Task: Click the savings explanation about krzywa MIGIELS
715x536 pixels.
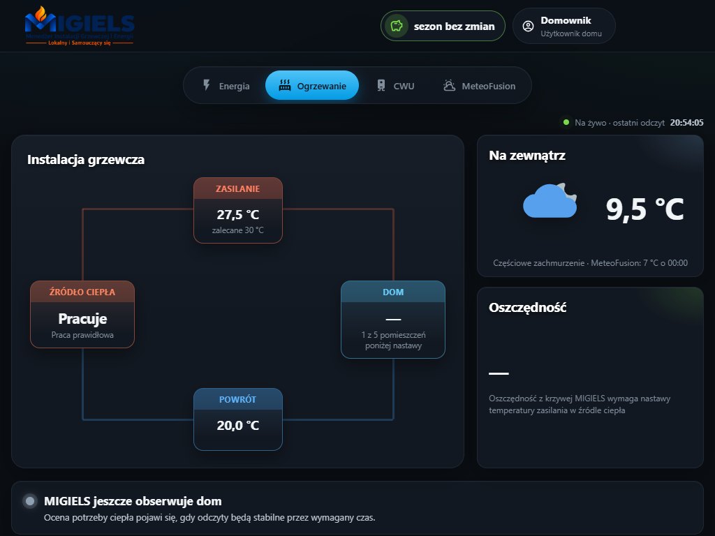Action: [x=580, y=404]
